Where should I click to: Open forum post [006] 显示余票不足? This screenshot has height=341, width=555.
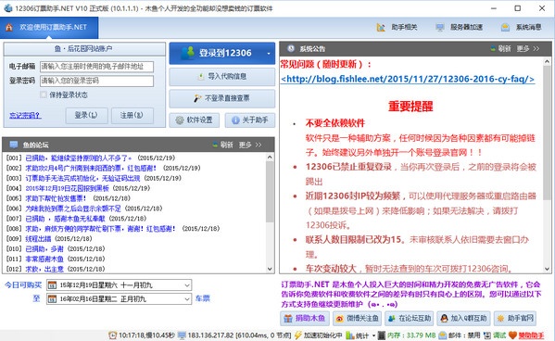coord(73,208)
